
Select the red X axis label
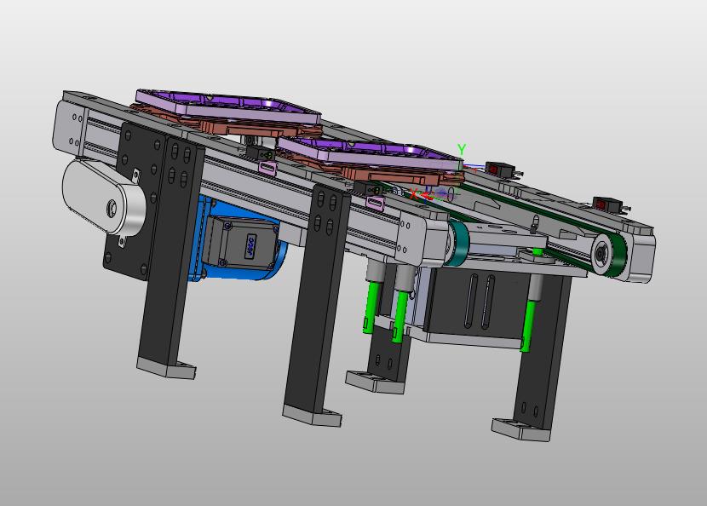pos(414,194)
